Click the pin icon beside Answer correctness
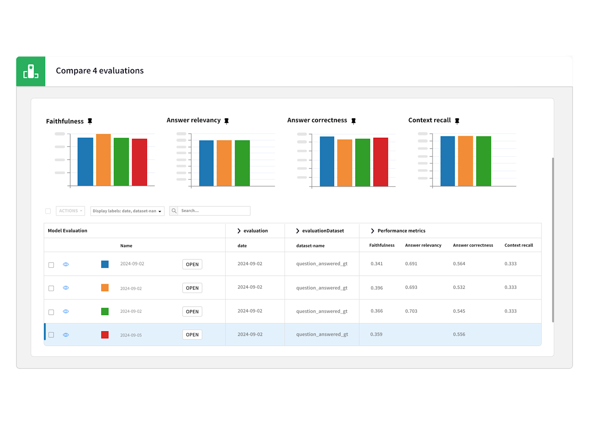This screenshot has height=425, width=589. click(353, 121)
